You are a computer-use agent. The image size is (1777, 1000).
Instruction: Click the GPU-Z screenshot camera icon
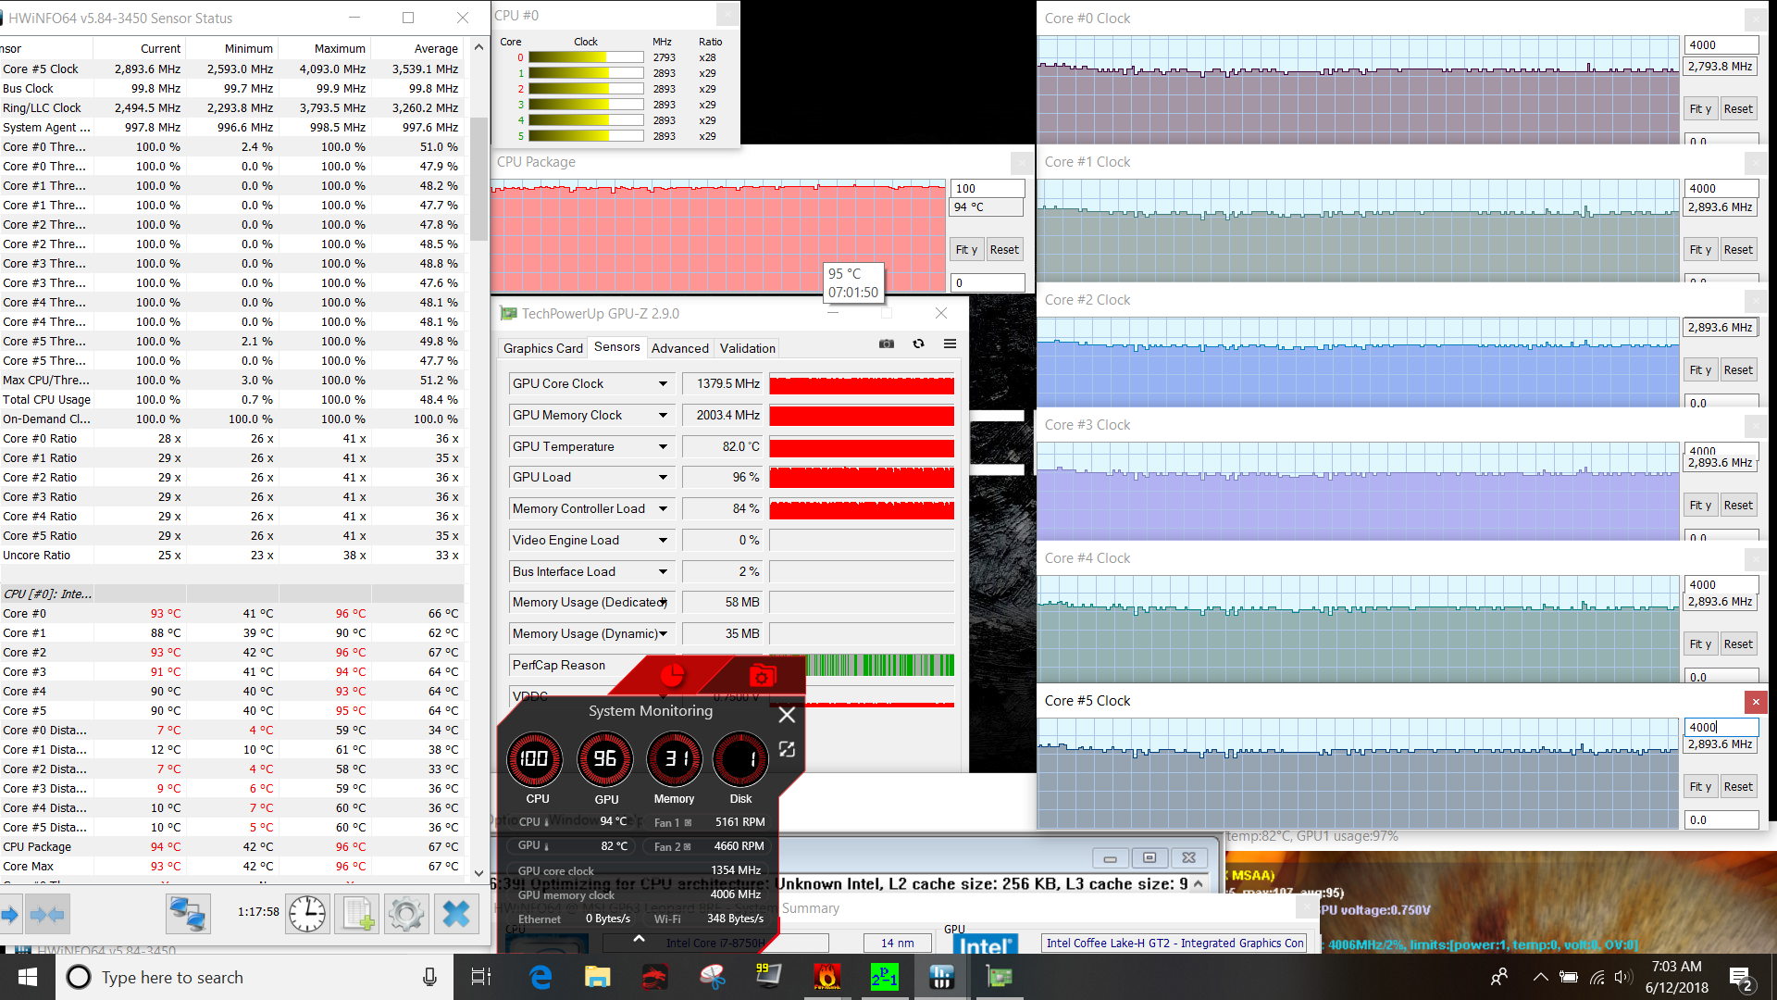[x=886, y=344]
